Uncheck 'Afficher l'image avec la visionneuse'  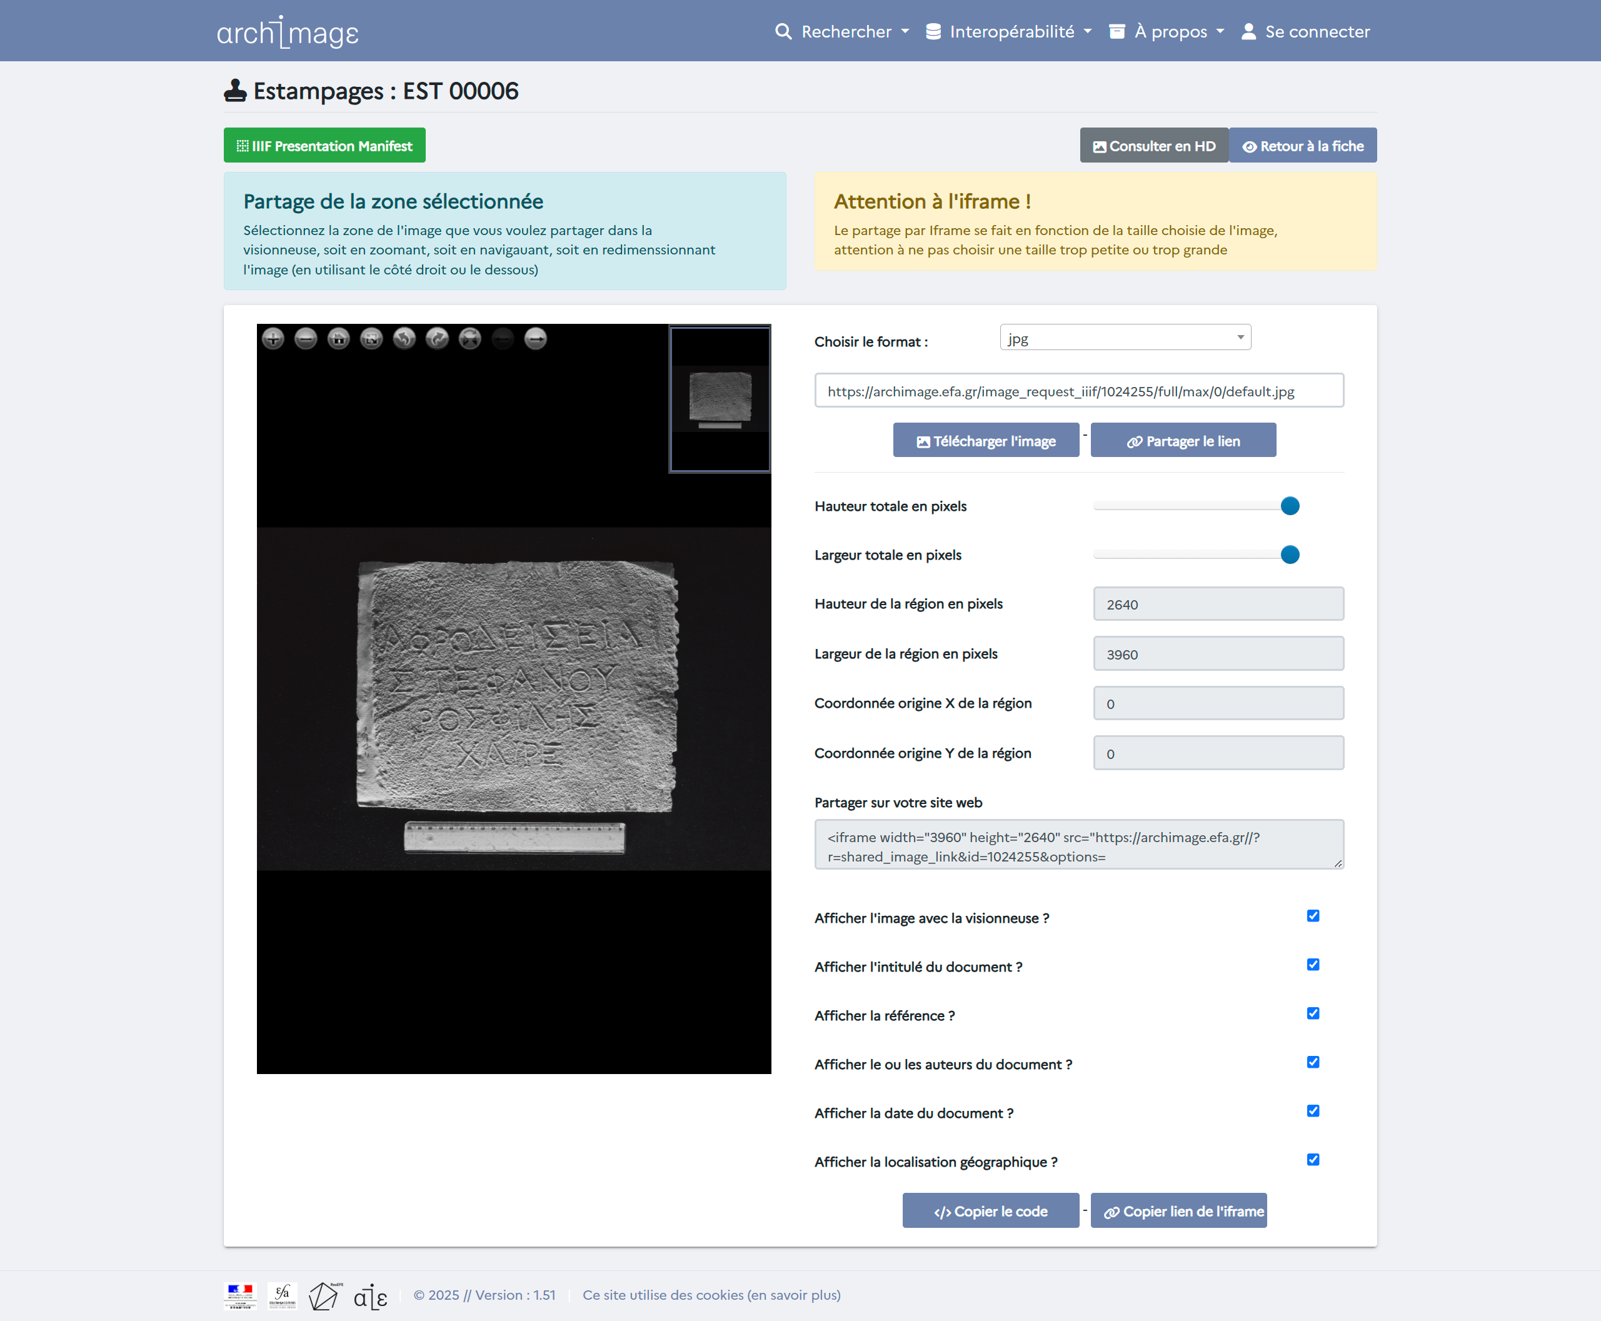click(x=1313, y=915)
